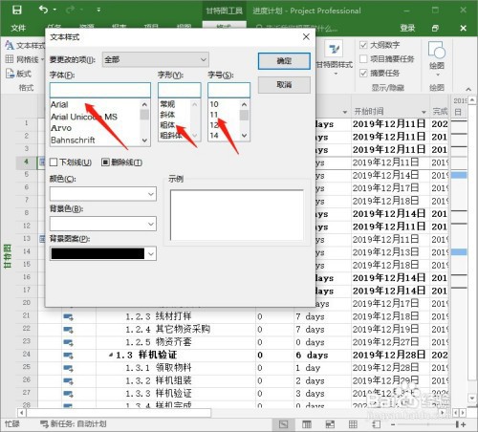Toggle the 大纲数字 checkbox
Viewport: 478px width, 432px height.
coord(363,45)
